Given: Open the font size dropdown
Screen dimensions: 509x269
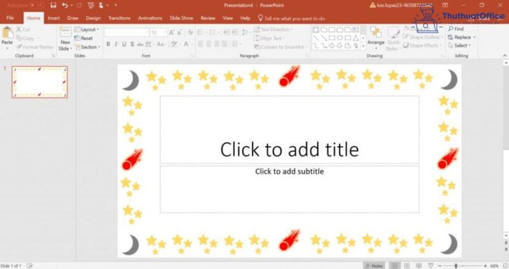Looking at the screenshot, I should pyautogui.click(x=165, y=32).
